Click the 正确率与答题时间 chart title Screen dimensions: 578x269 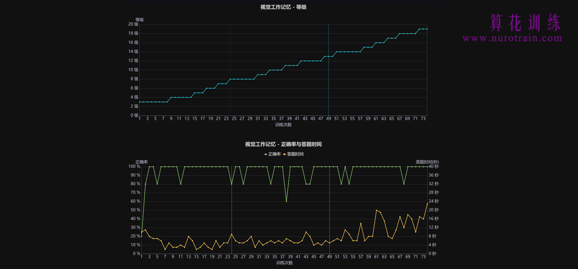click(283, 144)
